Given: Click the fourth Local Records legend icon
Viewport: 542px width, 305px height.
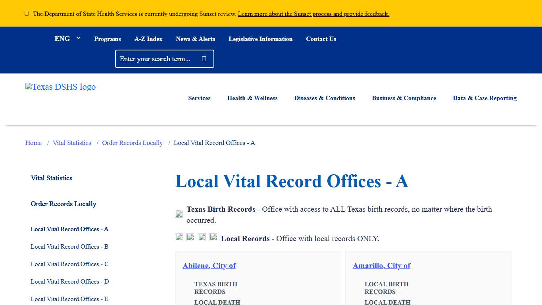Looking at the screenshot, I should coord(213,237).
